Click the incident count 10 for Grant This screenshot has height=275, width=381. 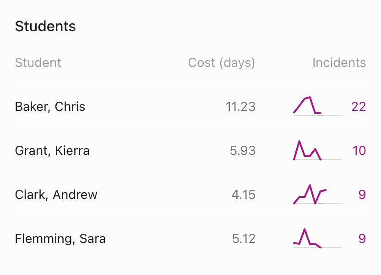[359, 151]
